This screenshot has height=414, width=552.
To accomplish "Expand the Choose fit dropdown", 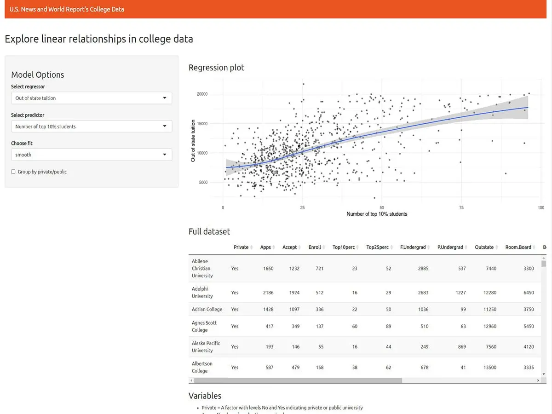I will [x=91, y=155].
